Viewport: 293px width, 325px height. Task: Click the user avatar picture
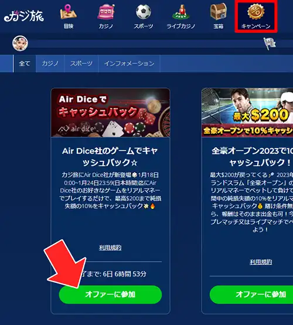point(20,43)
